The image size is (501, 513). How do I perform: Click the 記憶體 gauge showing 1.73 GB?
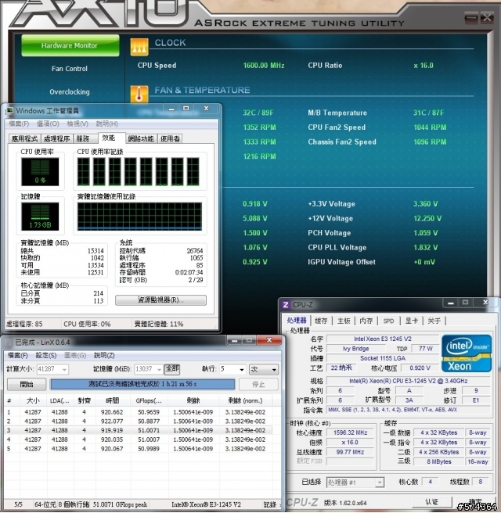[x=40, y=217]
